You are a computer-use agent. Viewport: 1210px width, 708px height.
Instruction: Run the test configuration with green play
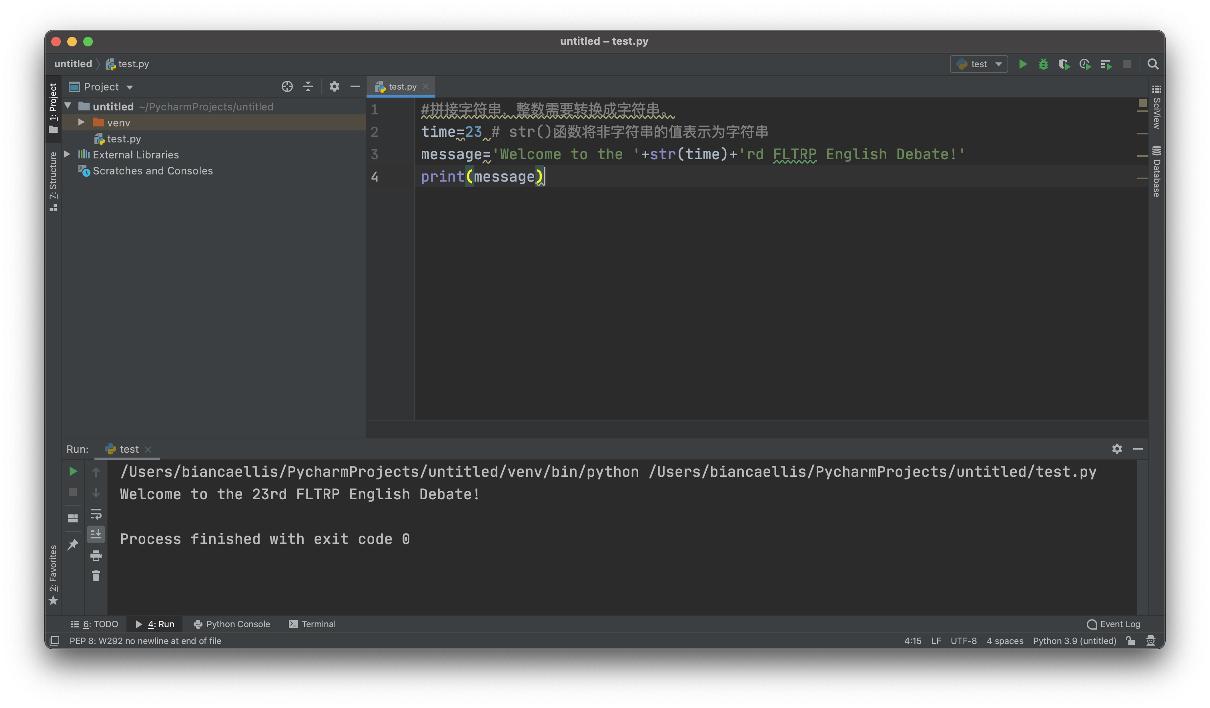[x=1023, y=64]
